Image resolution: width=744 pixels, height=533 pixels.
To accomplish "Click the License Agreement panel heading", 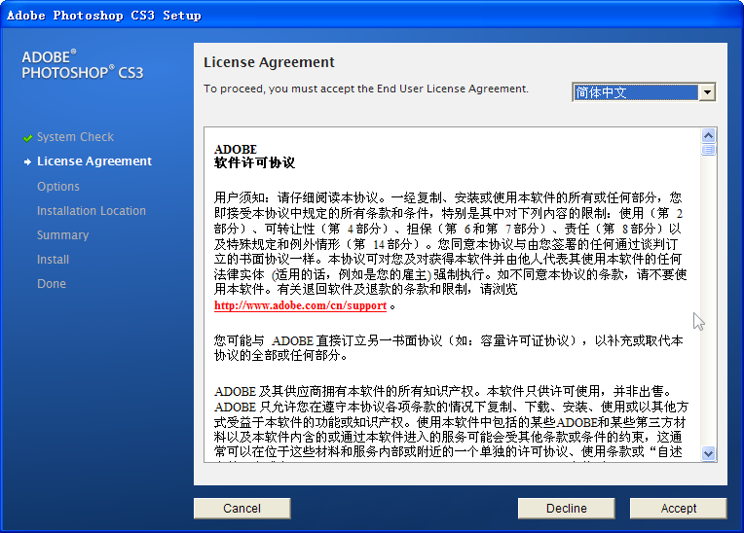I will (x=269, y=62).
